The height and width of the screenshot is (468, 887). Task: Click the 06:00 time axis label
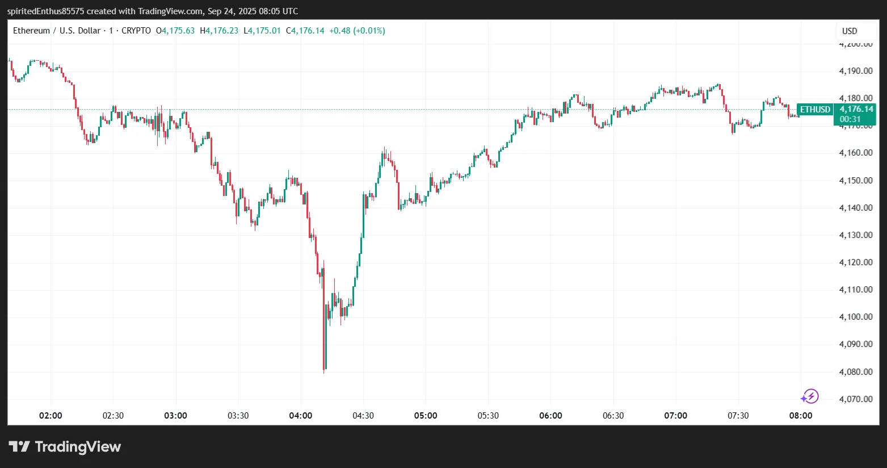coord(550,416)
